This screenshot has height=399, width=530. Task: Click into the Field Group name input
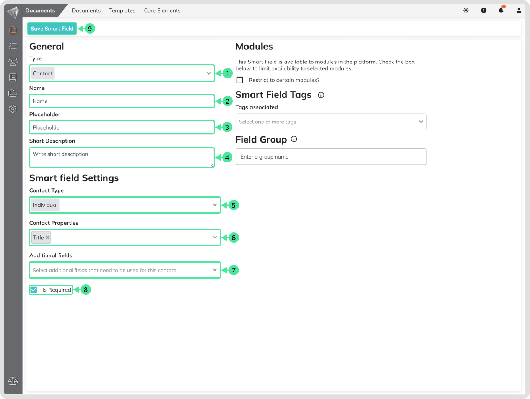(x=331, y=157)
